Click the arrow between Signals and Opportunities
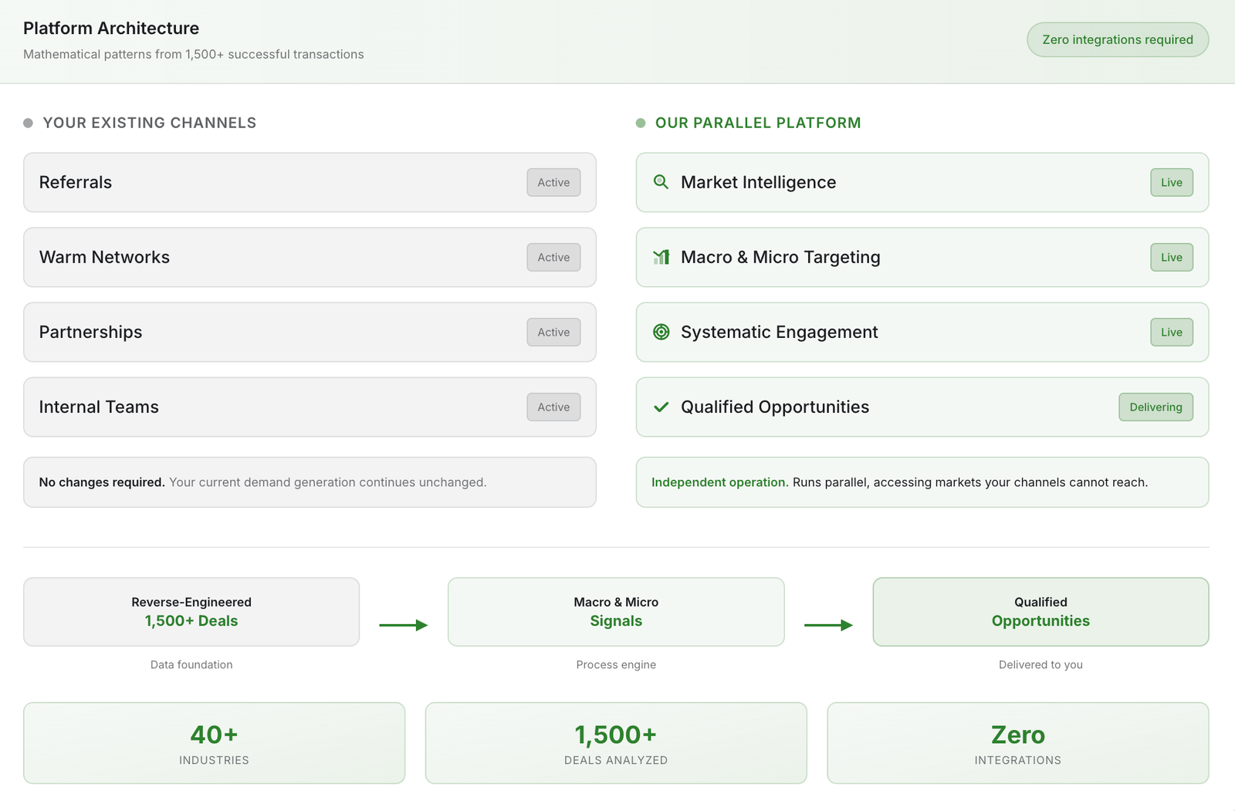Viewport: 1235px width, 811px height. pyautogui.click(x=828, y=625)
